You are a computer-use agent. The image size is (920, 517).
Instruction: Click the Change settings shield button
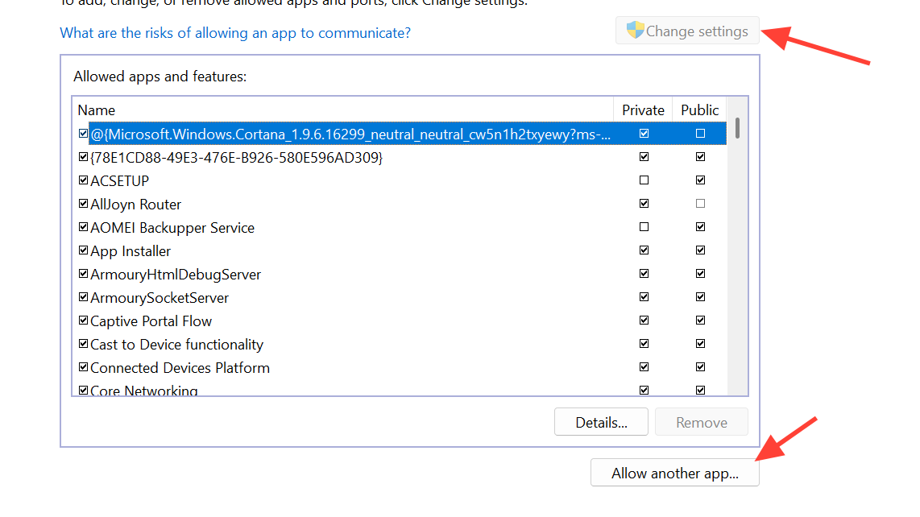click(x=687, y=31)
